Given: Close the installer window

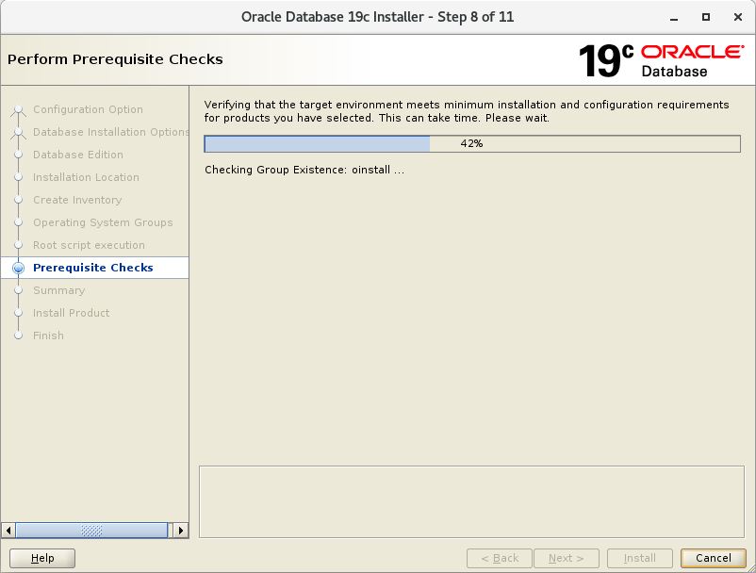Looking at the screenshot, I should 738,17.
